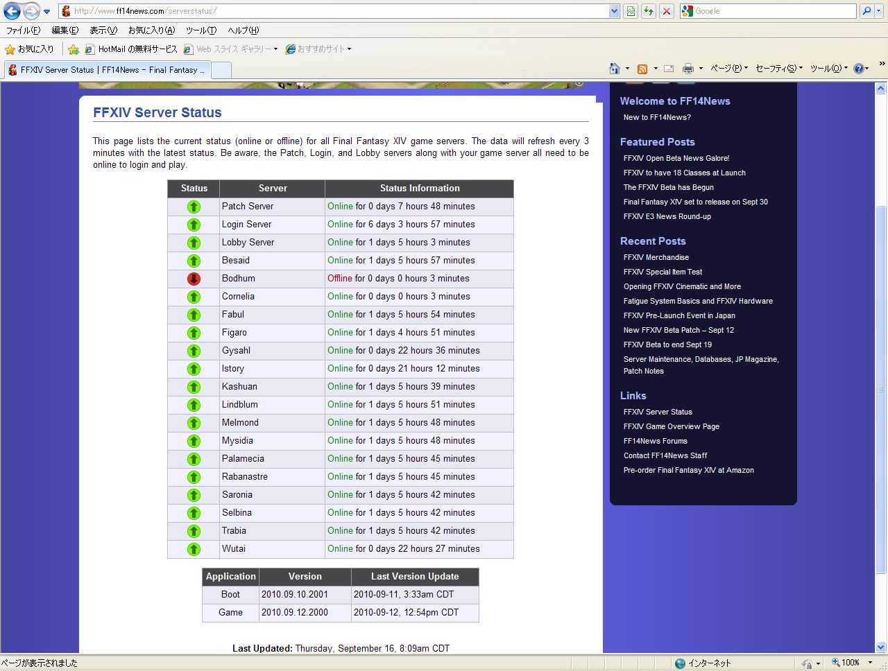Toggle the Compatibility View icon
888x671 pixels.
pos(631,11)
